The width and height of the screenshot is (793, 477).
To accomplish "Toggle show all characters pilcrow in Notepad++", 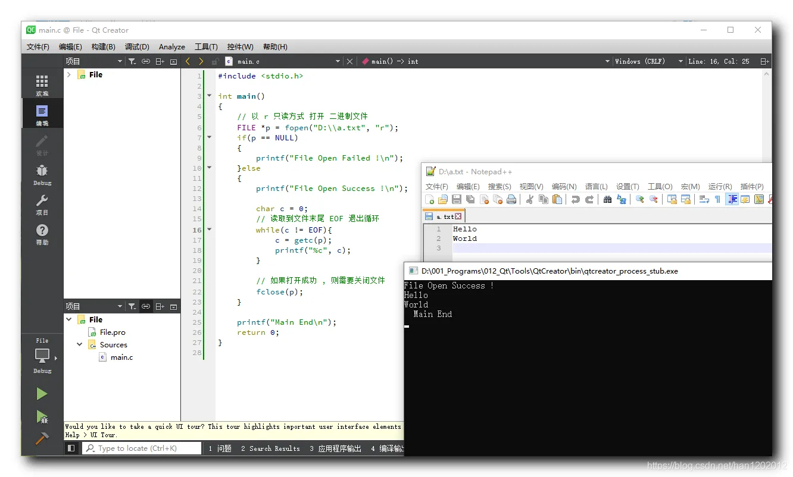I will (717, 199).
